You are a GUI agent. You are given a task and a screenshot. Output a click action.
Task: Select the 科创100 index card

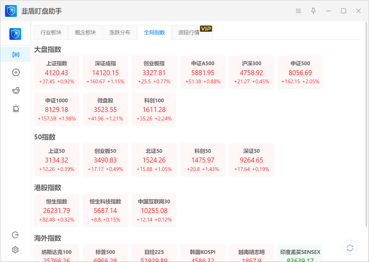click(154, 109)
